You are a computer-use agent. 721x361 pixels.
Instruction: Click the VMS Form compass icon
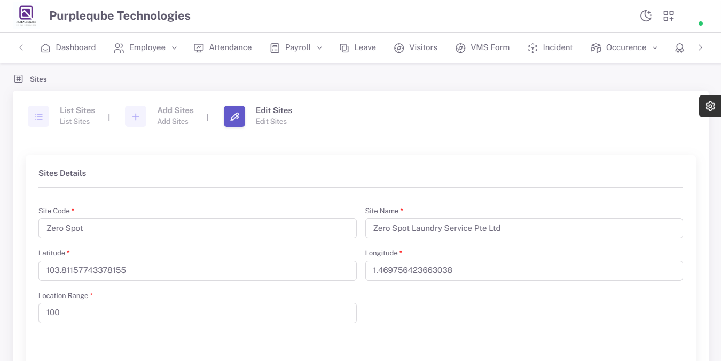(x=460, y=48)
